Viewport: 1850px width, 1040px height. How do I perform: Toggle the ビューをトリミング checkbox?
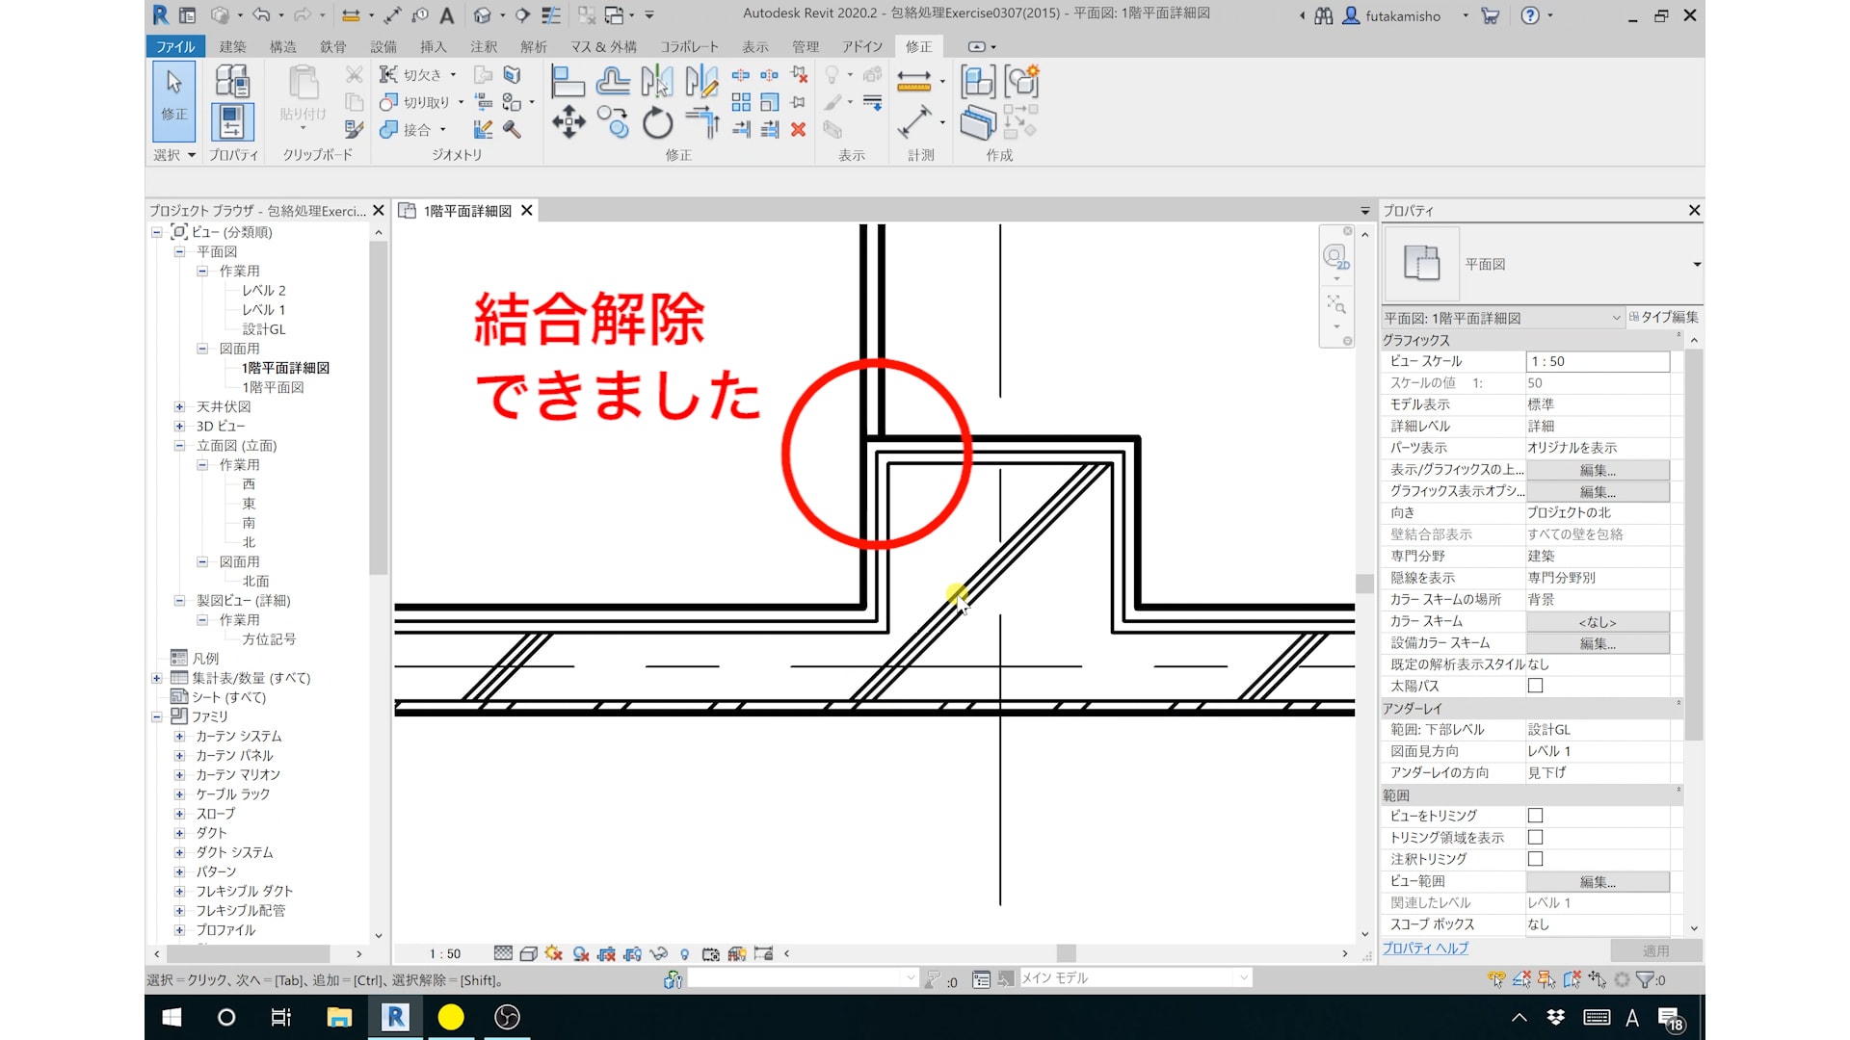[1535, 816]
